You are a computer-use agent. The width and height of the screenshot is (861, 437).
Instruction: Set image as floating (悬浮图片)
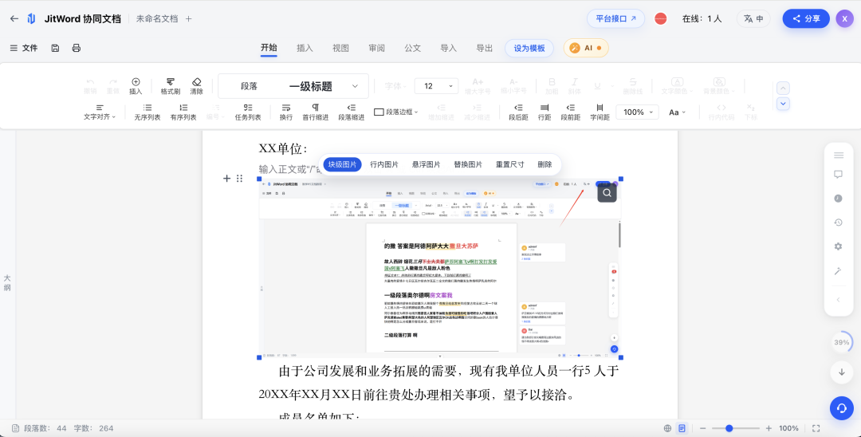pos(426,164)
